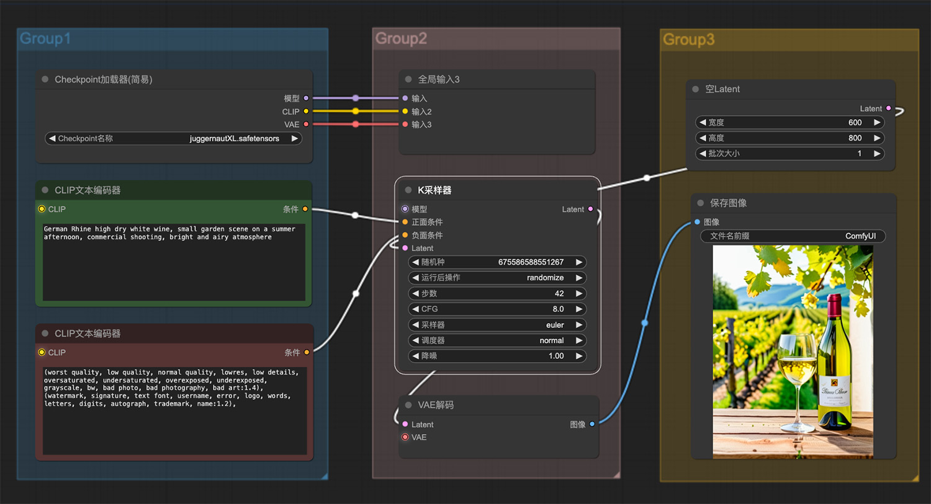
Task: Click the 正面条件 input port on K采样器
Action: click(x=405, y=222)
